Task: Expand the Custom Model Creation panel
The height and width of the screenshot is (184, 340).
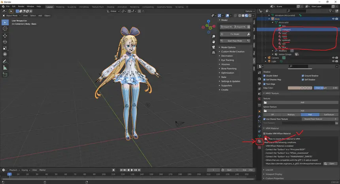Action: click(233, 51)
